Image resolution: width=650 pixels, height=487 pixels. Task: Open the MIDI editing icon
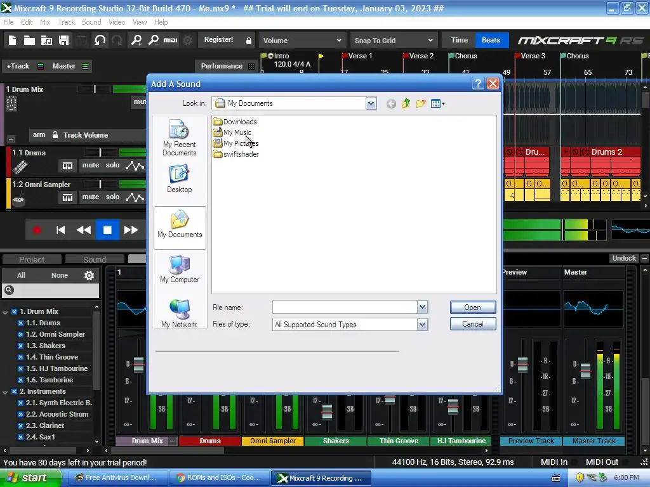(x=170, y=40)
